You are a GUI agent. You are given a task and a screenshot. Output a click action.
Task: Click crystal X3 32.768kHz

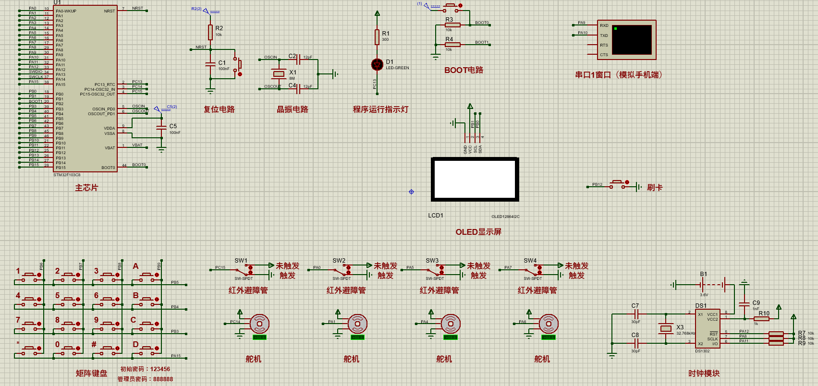click(666, 329)
